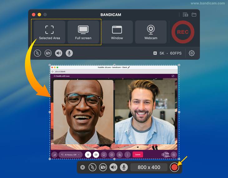The width and height of the screenshot is (228, 178).
Task: Choose the Window recording mode
Action: [117, 32]
